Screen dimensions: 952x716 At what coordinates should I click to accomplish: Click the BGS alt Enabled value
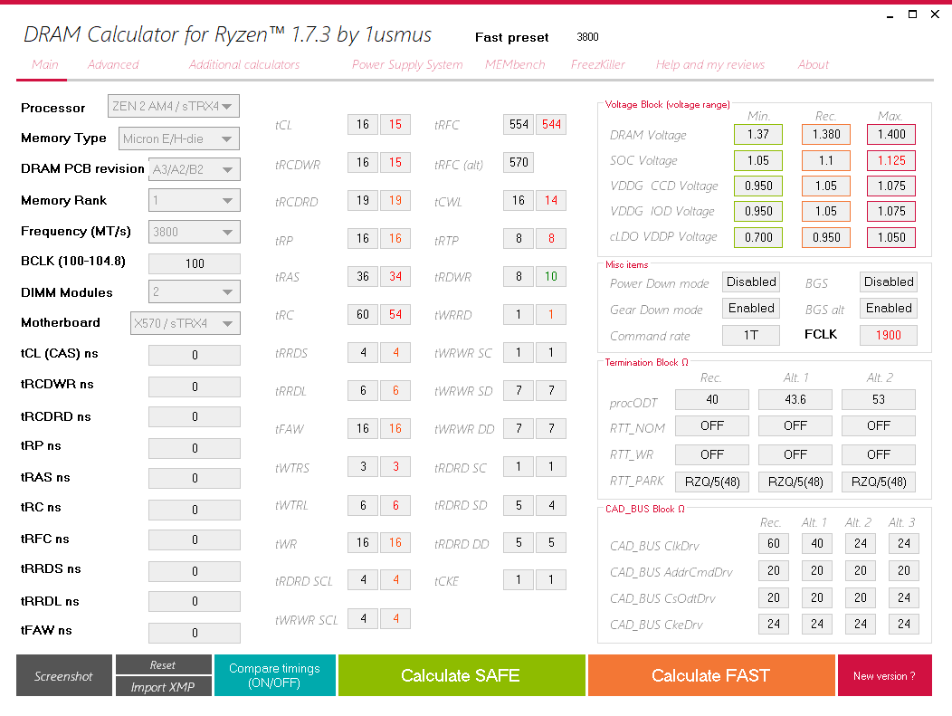889,308
